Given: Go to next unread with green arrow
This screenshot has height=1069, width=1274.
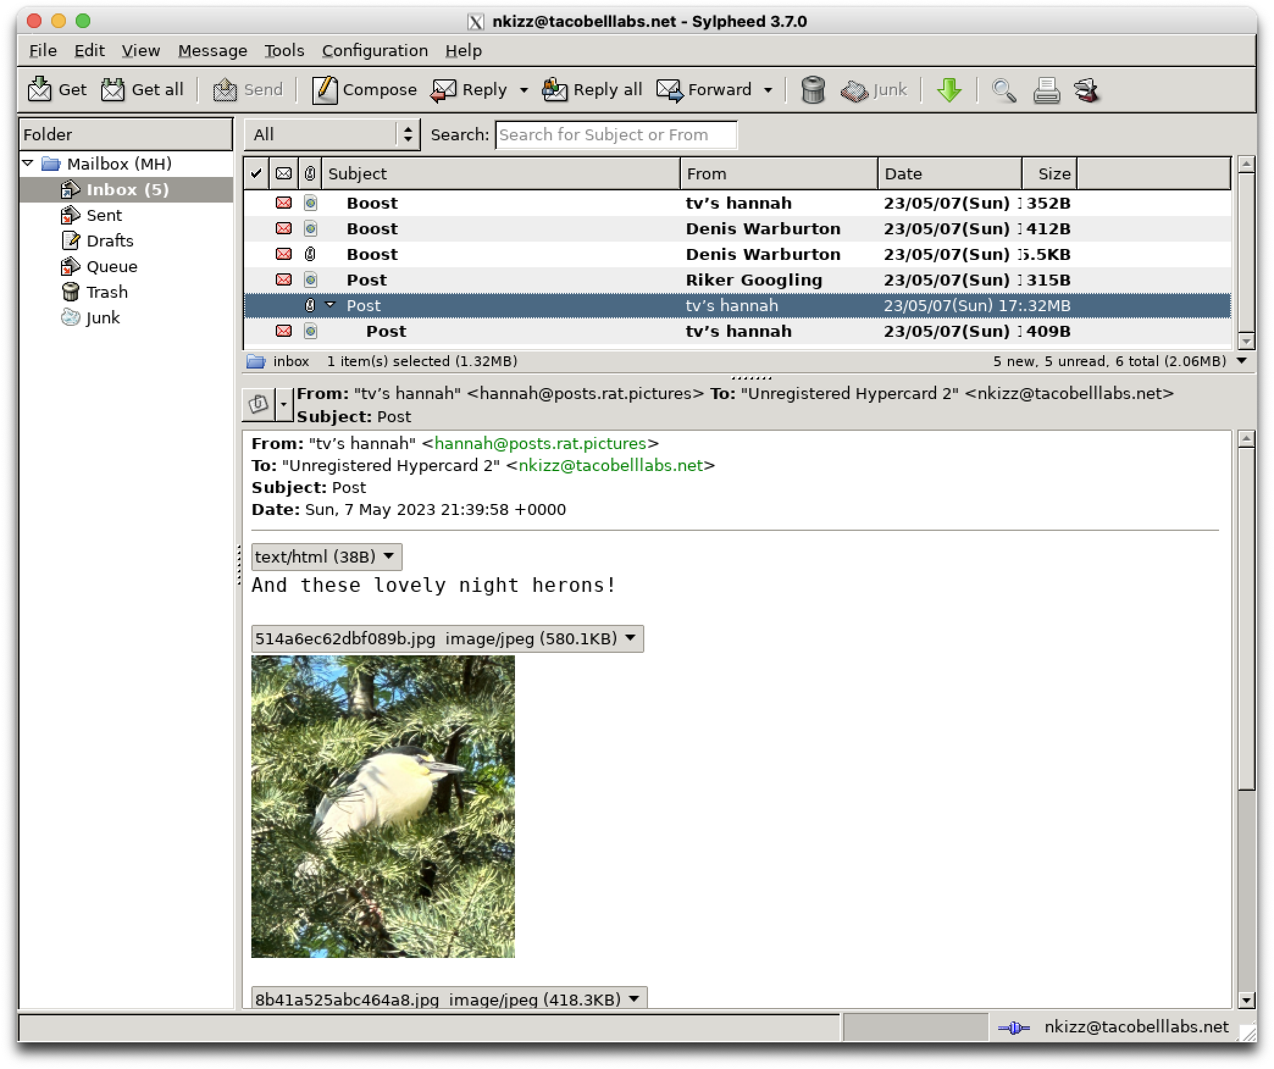Looking at the screenshot, I should coord(949,90).
